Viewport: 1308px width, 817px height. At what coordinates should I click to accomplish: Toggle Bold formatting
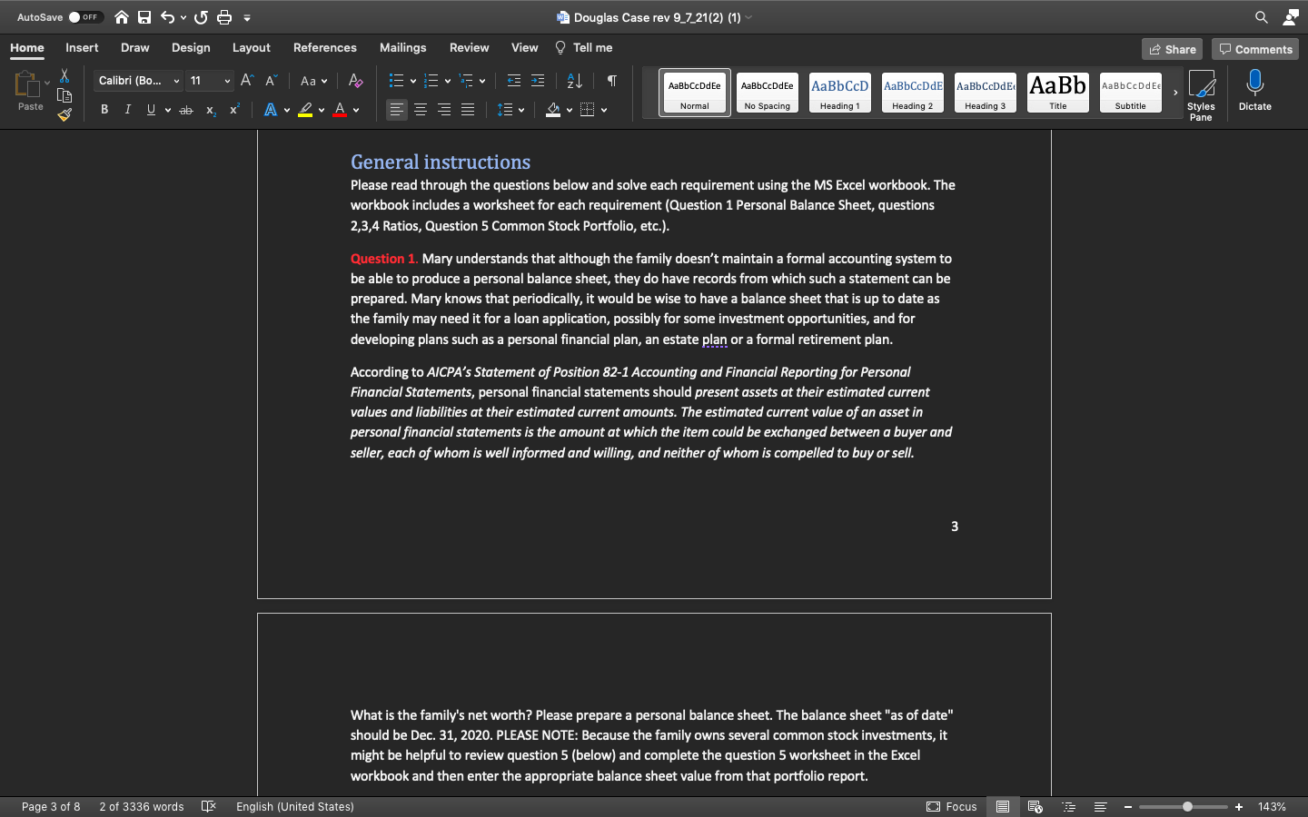(104, 109)
